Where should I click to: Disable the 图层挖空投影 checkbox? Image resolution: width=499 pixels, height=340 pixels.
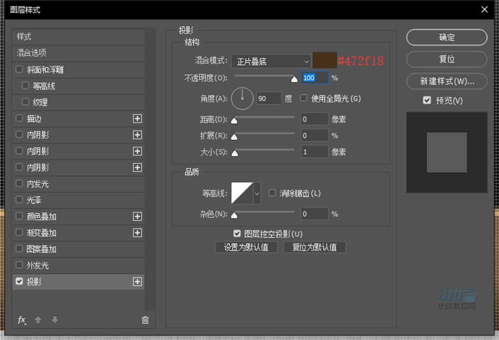pos(237,233)
